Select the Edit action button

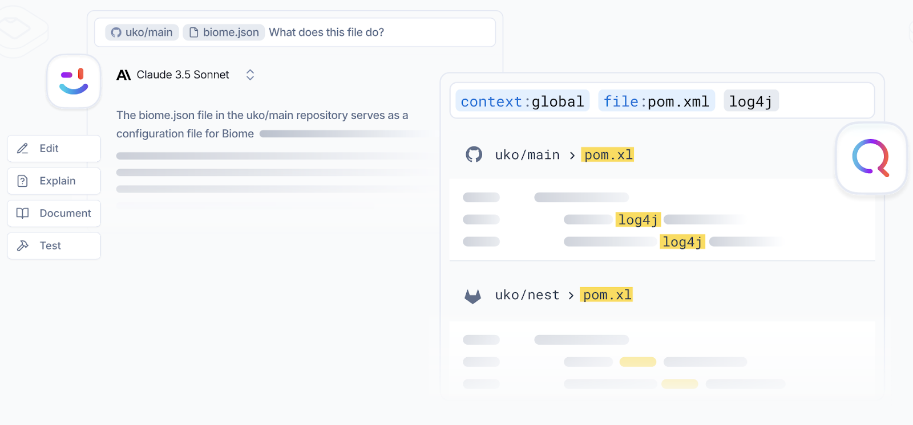54,149
